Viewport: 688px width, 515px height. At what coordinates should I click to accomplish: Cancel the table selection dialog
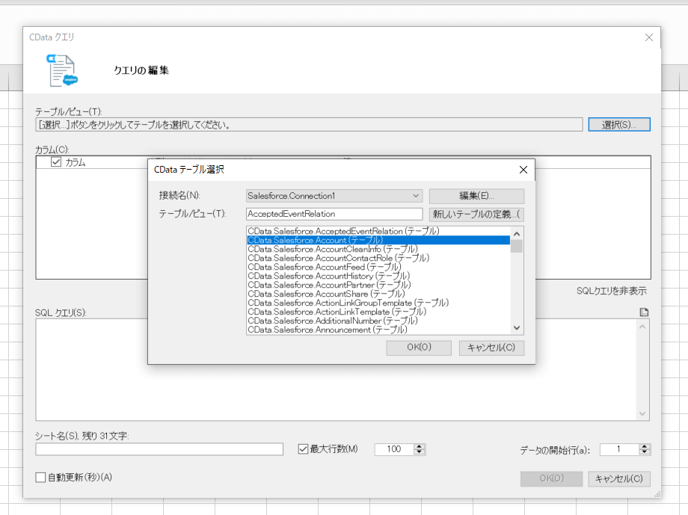[x=491, y=348]
